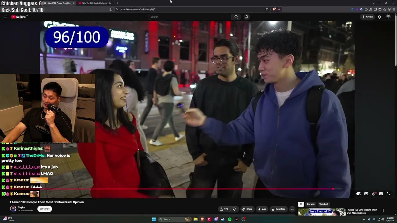This screenshot has width=397, height=223.
Task: Open the browser extensions puzzle icon
Action: [366, 9]
